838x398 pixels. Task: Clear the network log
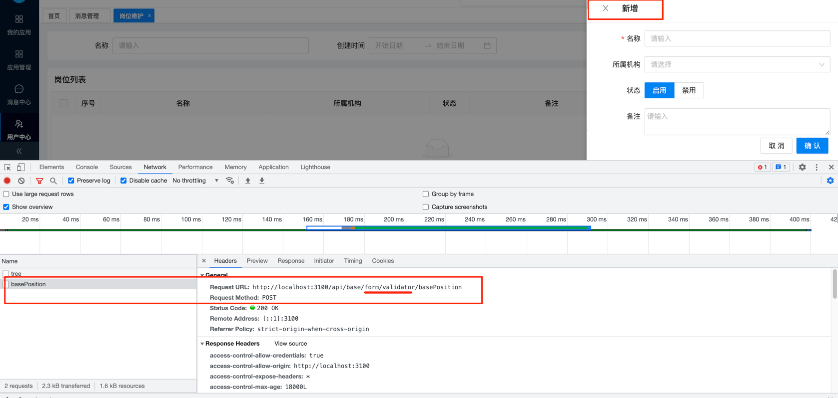(x=21, y=181)
